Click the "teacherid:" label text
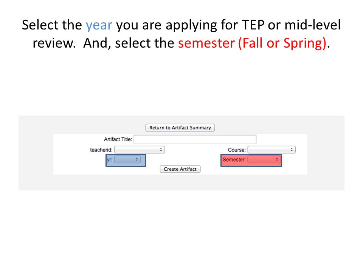Viewport: 363px width, 272px height. 101,150
